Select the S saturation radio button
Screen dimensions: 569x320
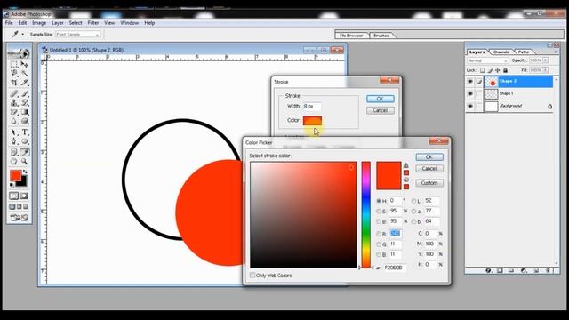(x=379, y=211)
